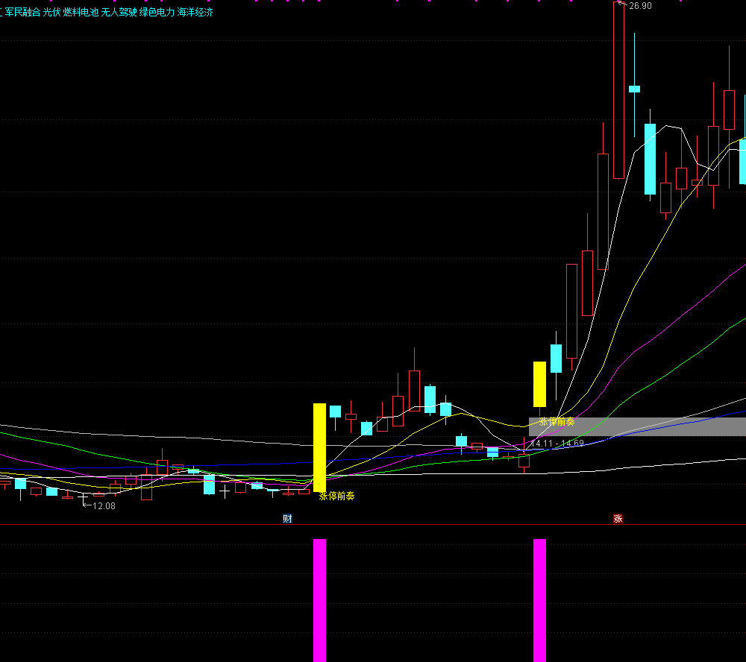Click the 14.11 - 14.69 price range label
Viewport: 746px width, 662px height.
coord(557,444)
